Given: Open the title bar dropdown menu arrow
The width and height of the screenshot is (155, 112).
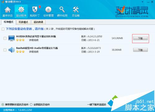Looking at the screenshot, I should point(143,2).
